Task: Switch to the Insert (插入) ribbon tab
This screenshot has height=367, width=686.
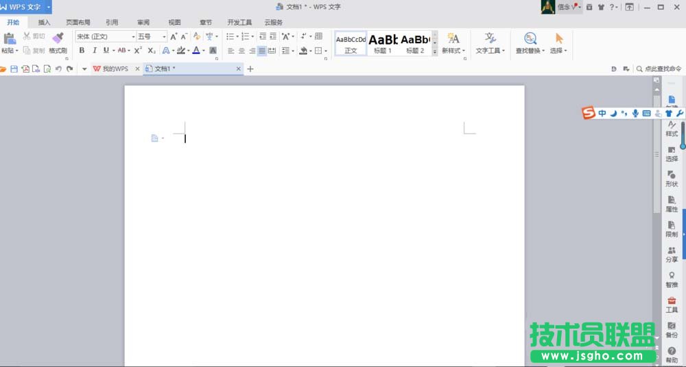Action: tap(44, 23)
